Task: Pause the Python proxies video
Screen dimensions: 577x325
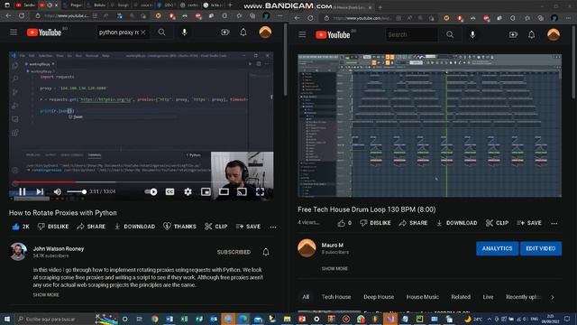Action: [22, 191]
